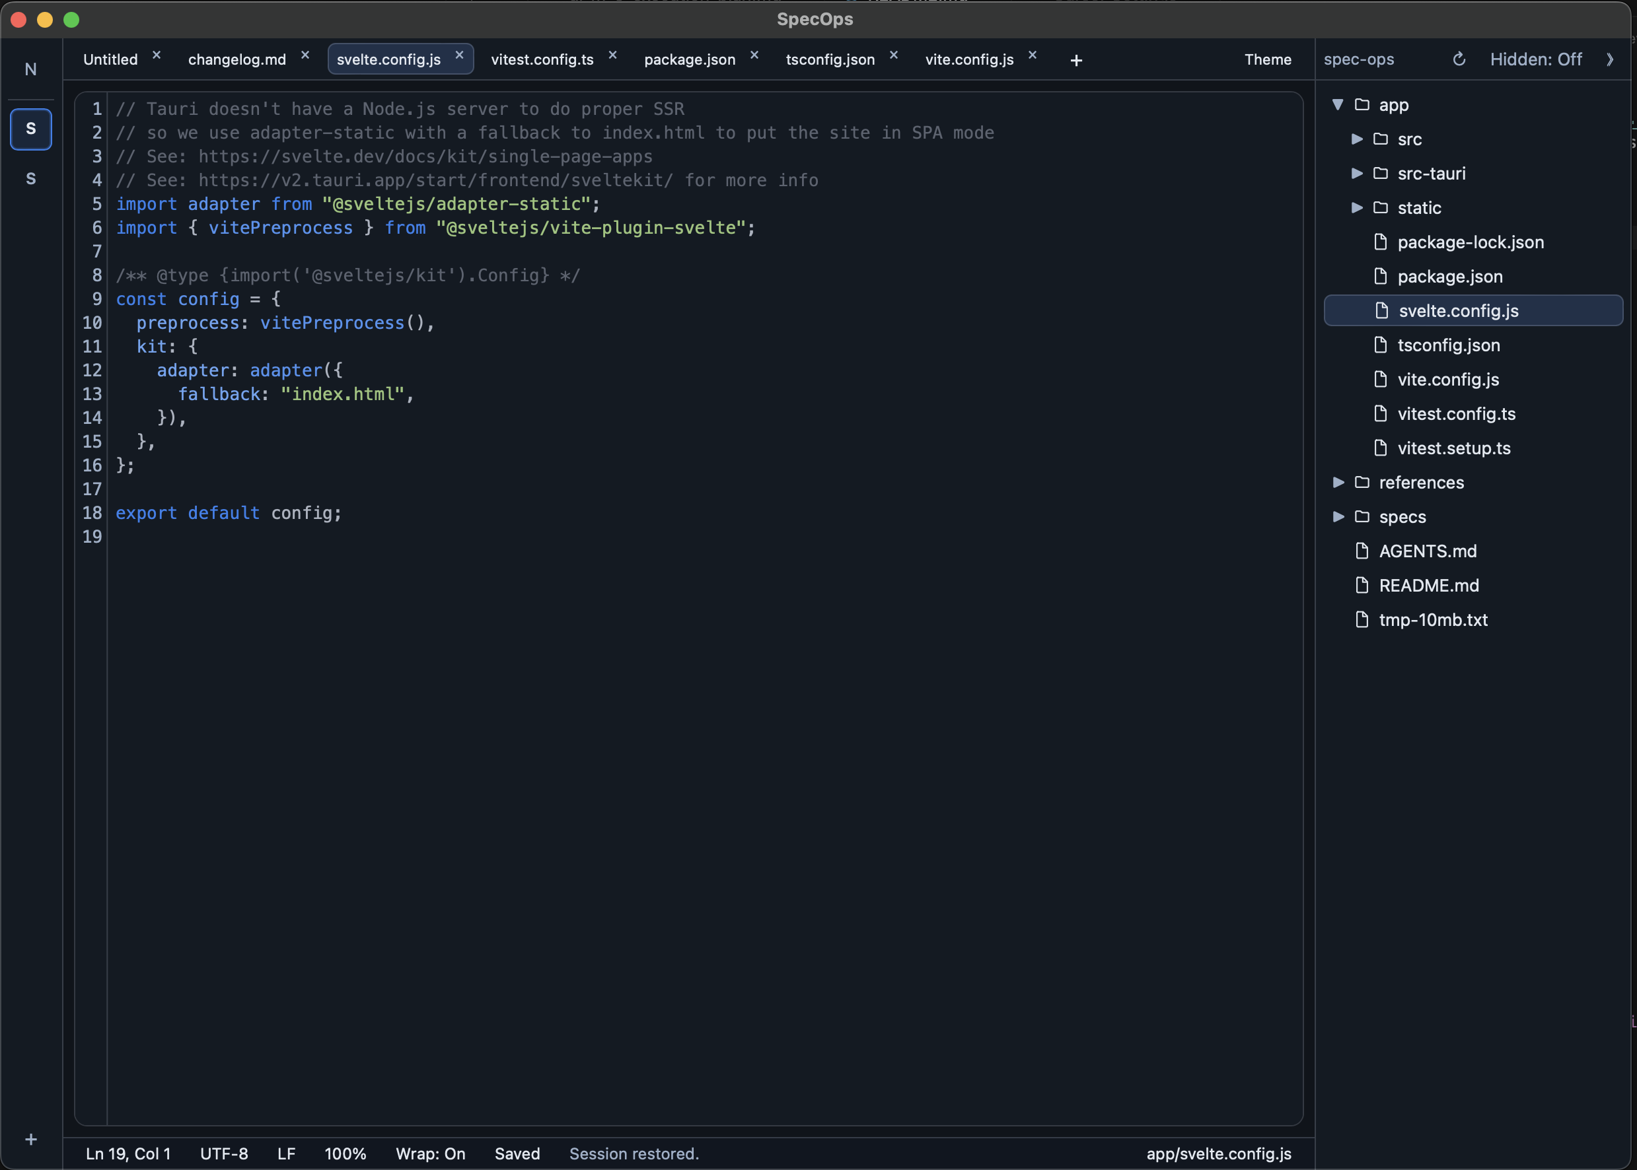Close the svelte.config.js tab

tap(459, 55)
